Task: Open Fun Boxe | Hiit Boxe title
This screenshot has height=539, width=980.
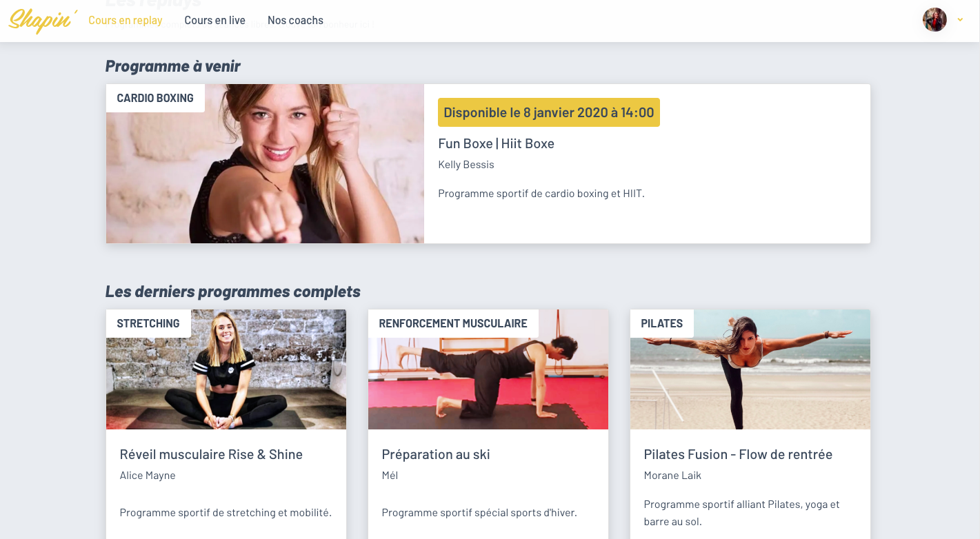Action: pos(497,143)
